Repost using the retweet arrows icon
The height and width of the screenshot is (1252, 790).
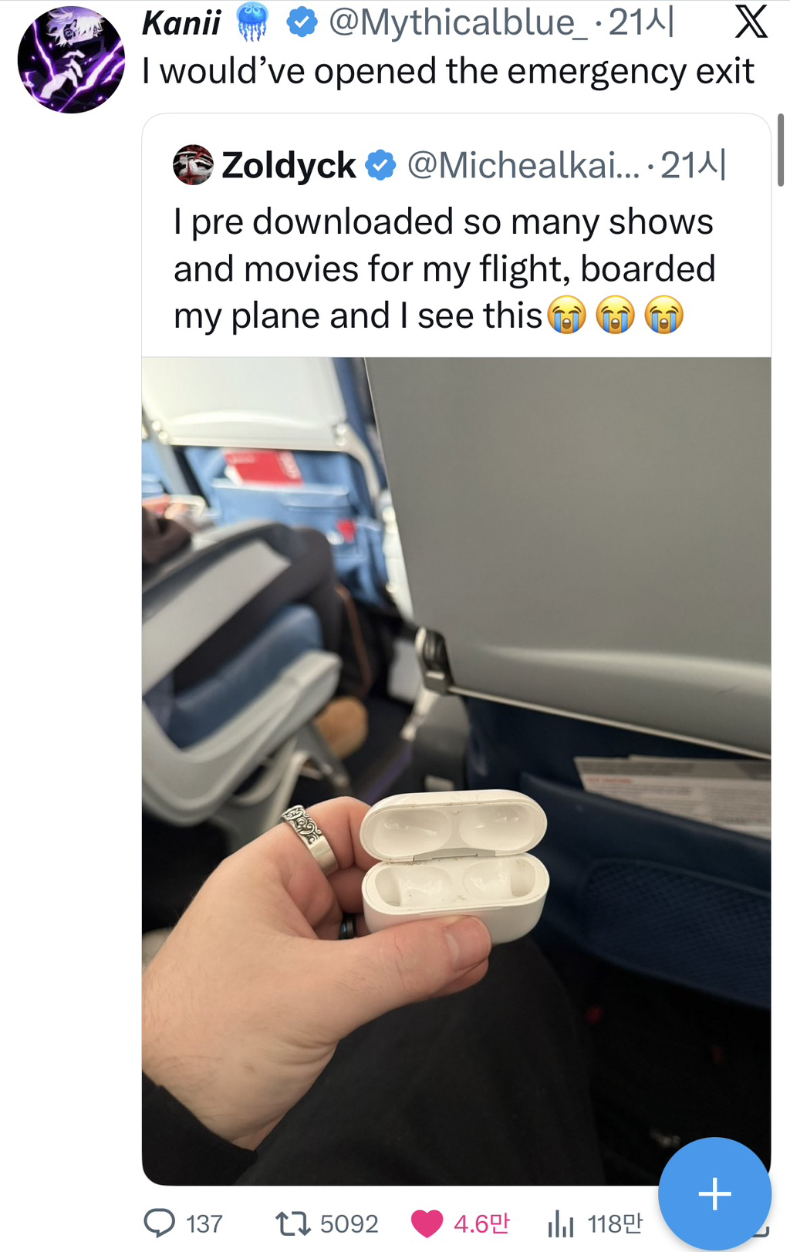(x=293, y=1223)
